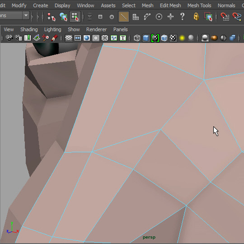Click the handles (plus) mask icon
Screen dimensions: 244x244
click(x=170, y=17)
